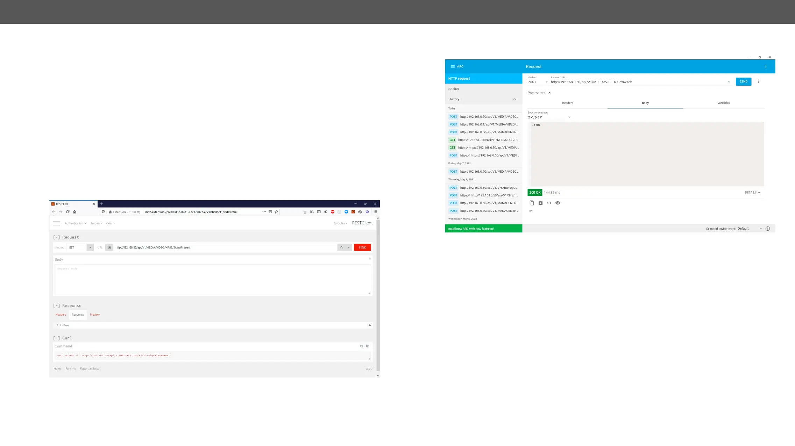Open the Home footer link in RESTClient
This screenshot has height=446, width=795.
tap(57, 369)
